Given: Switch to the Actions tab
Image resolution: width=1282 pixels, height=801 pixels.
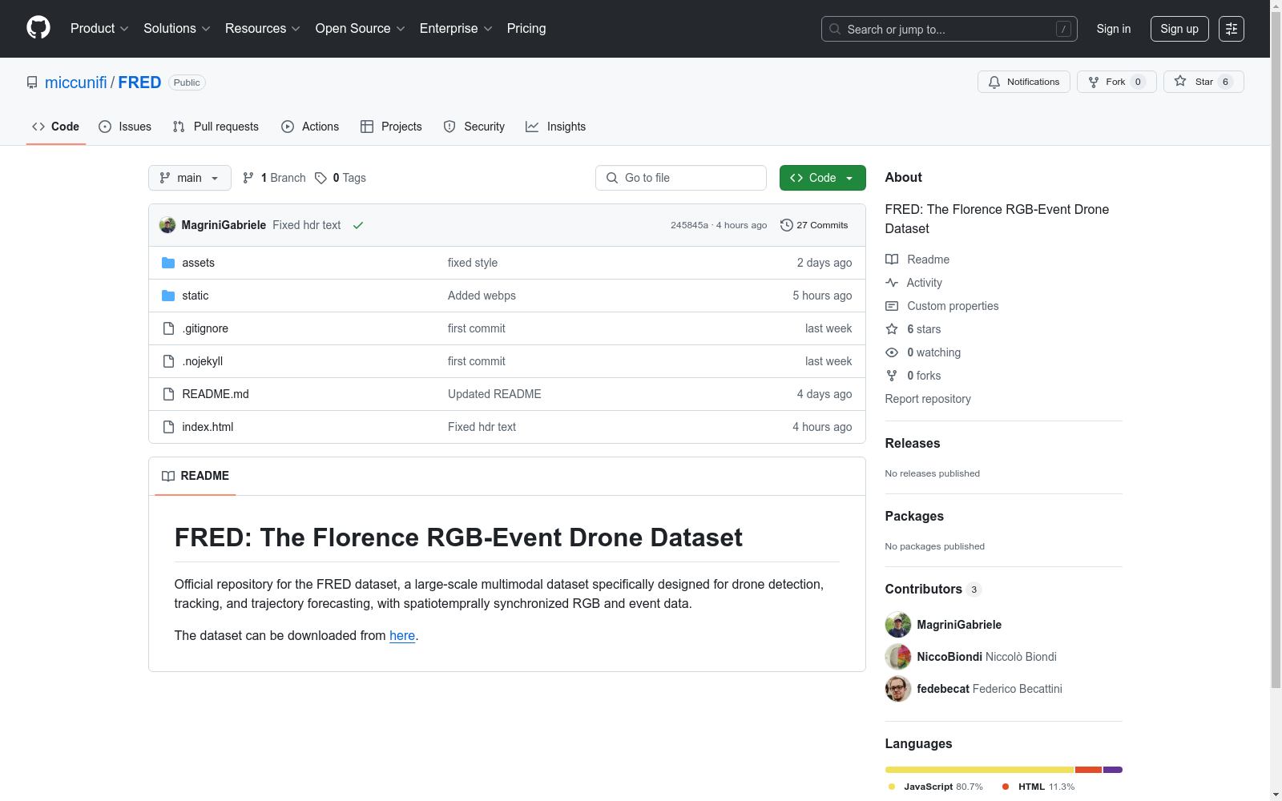Looking at the screenshot, I should click(x=310, y=127).
